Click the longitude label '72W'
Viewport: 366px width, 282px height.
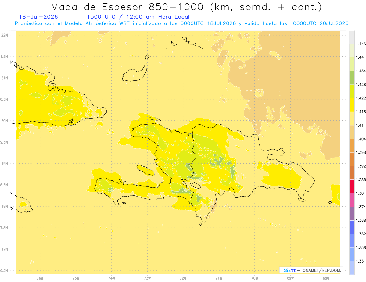coord(183,278)
